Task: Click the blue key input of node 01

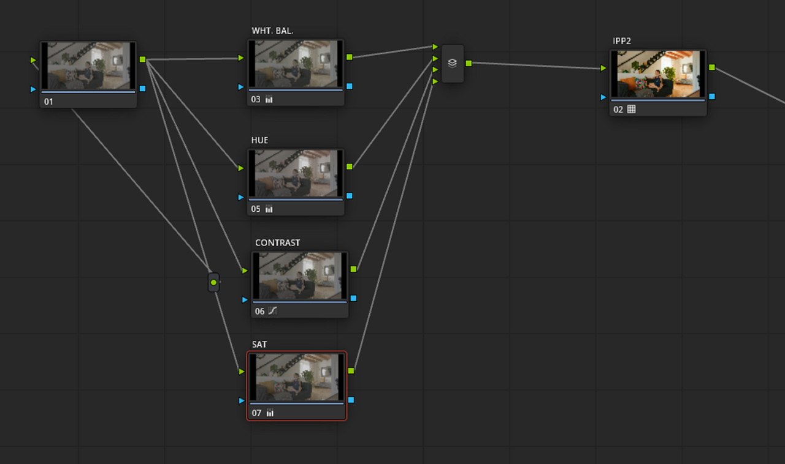Action: coord(34,89)
